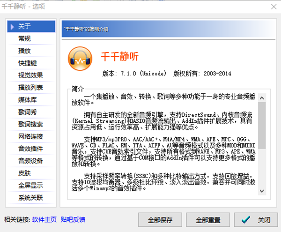Select 常规 in the sidebar
This screenshot has width=281, height=232.
tap(24, 38)
